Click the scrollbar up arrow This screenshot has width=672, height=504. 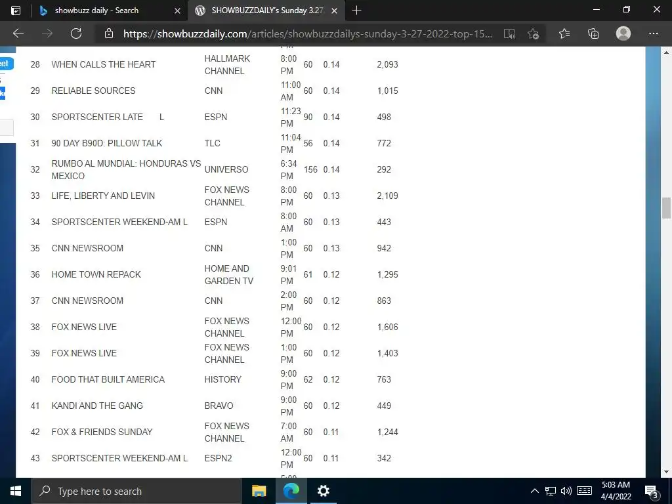pos(666,52)
